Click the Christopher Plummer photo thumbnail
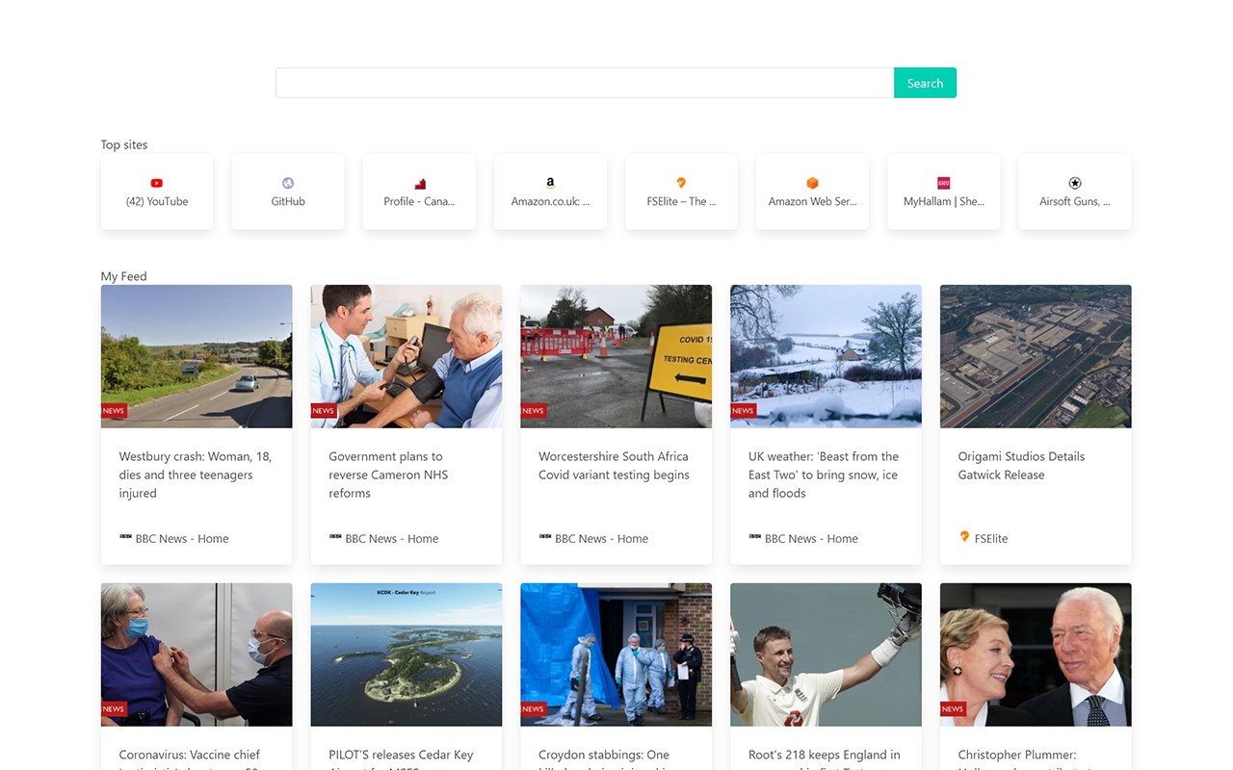This screenshot has height=770, width=1233. (x=1036, y=654)
